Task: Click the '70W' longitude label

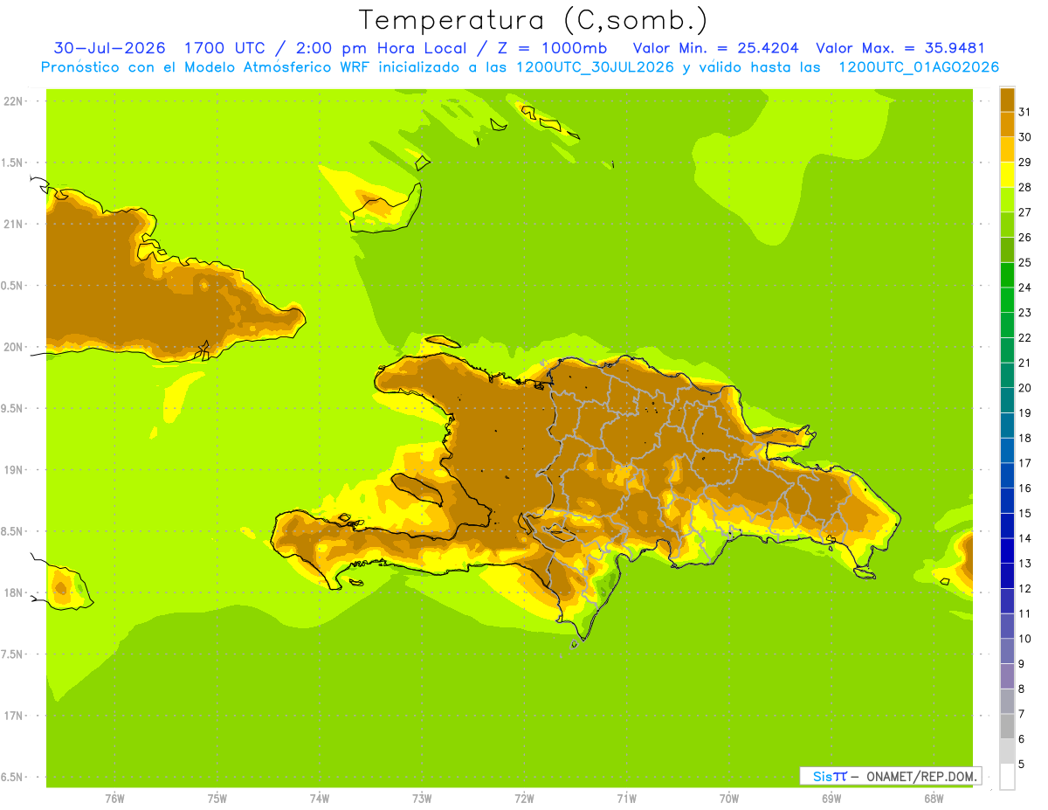Action: pos(729,799)
